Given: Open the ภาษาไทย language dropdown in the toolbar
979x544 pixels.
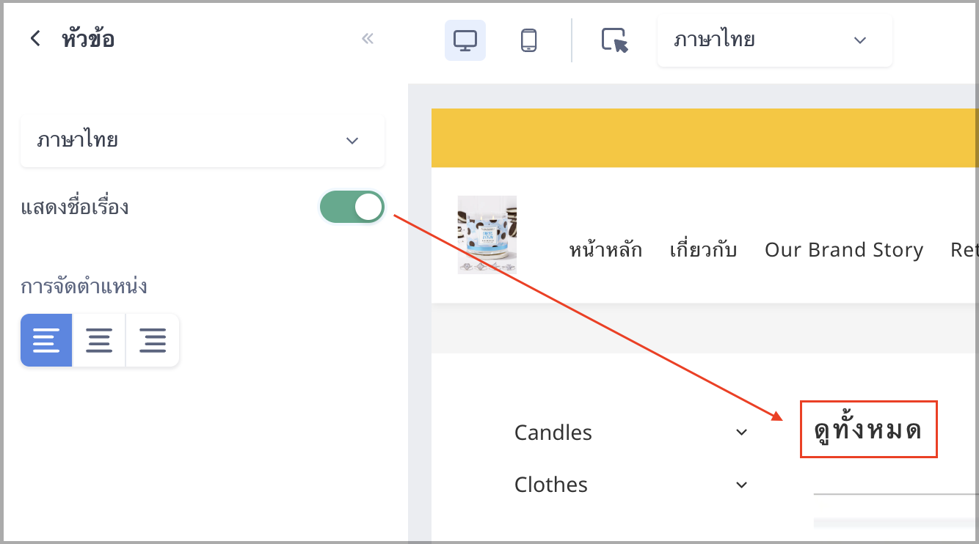Looking at the screenshot, I should pyautogui.click(x=775, y=40).
